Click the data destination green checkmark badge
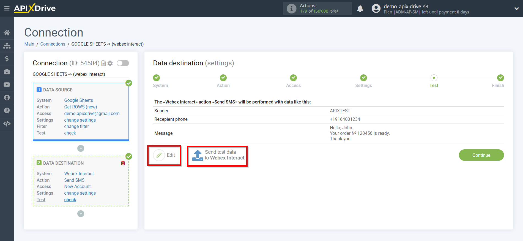Screen dimensions: 523x241 click(129, 156)
